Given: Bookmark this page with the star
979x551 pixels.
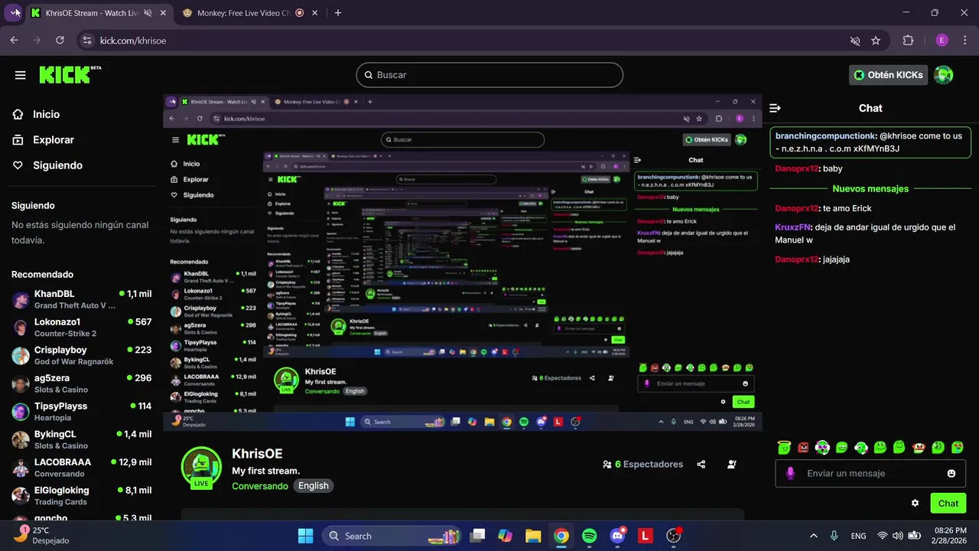Looking at the screenshot, I should tap(876, 41).
